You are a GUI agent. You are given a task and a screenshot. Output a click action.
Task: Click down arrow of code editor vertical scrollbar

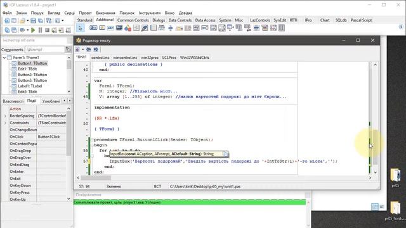pyautogui.click(x=375, y=172)
